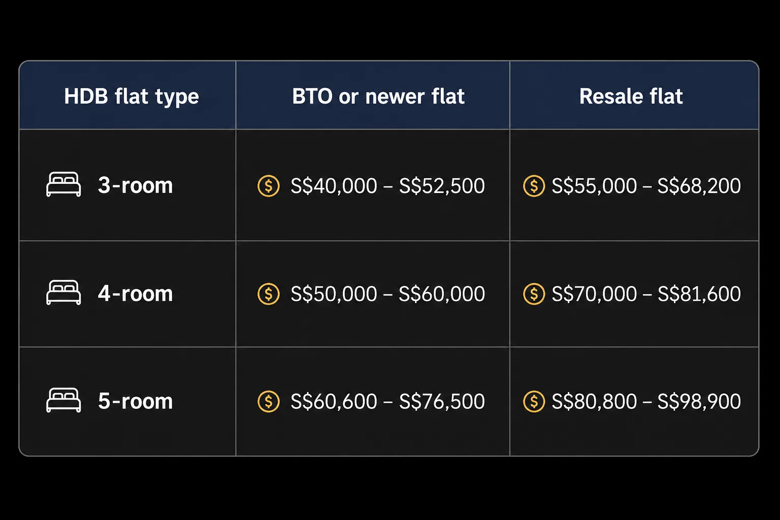The width and height of the screenshot is (780, 520).
Task: Click the dollar coin icon next to S$60,600
Action: (x=269, y=402)
